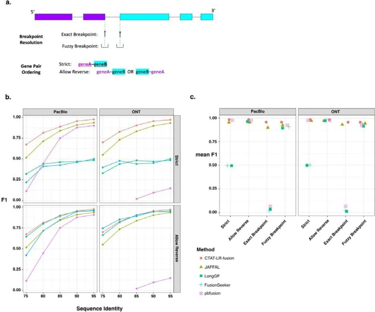Click the first purple exon at 5′ end
This screenshot has width=375, height=312.
click(x=53, y=17)
